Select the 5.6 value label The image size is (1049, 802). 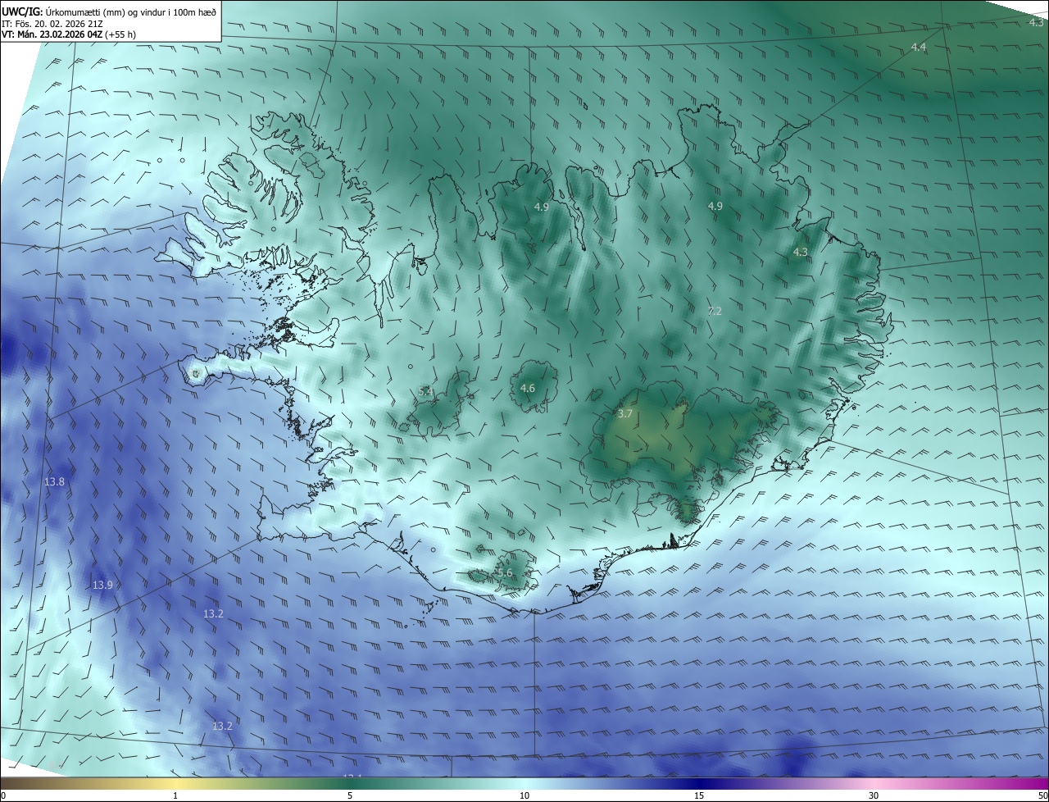pos(505,573)
